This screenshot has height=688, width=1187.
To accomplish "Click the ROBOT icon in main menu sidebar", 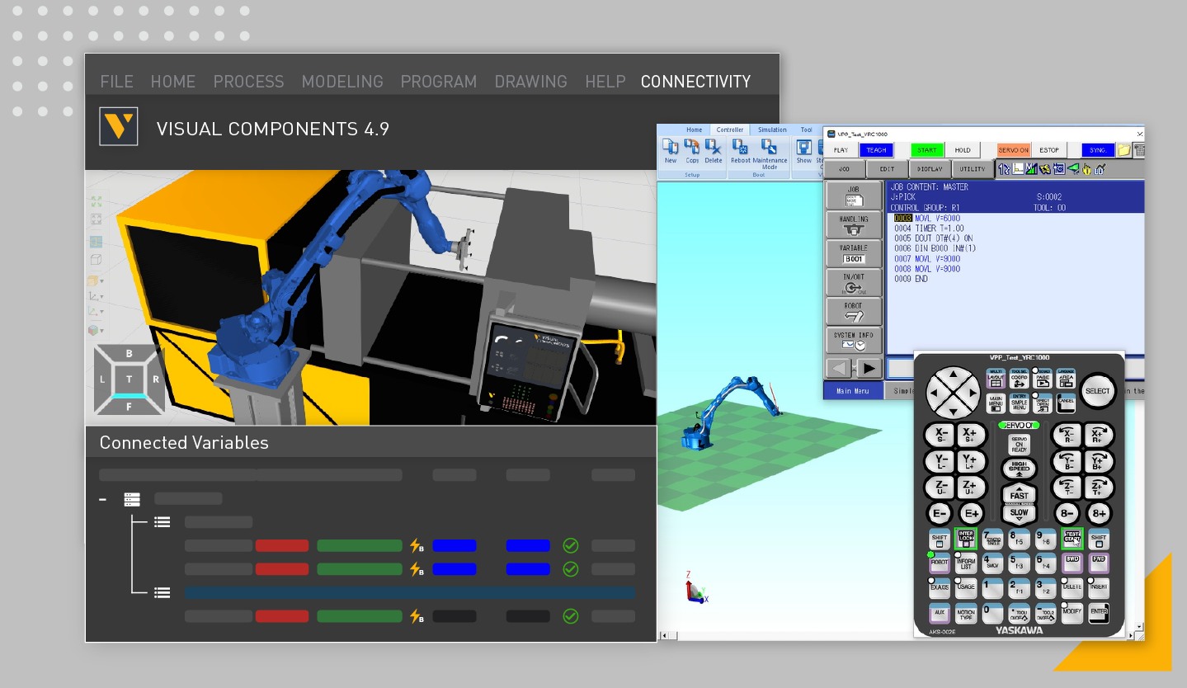I will 854,311.
